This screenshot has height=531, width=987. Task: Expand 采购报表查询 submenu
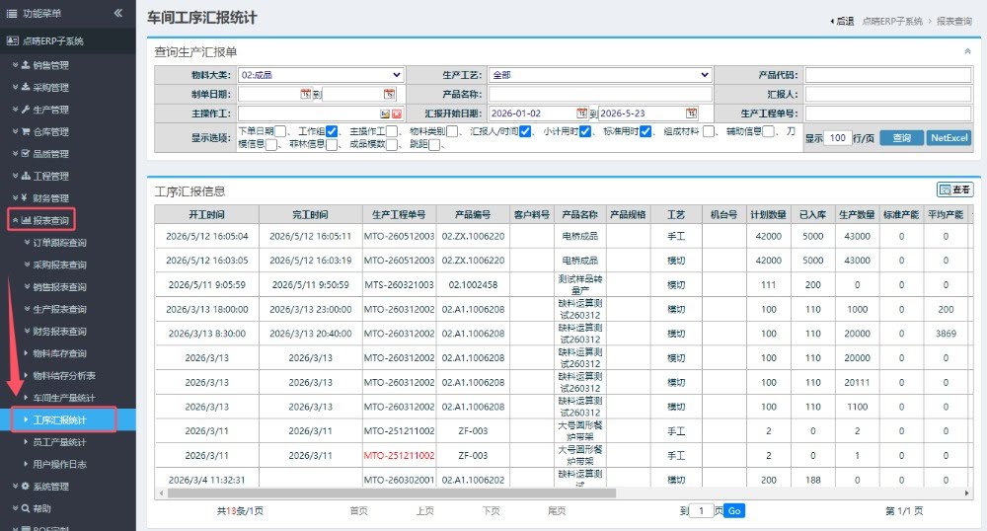point(59,265)
